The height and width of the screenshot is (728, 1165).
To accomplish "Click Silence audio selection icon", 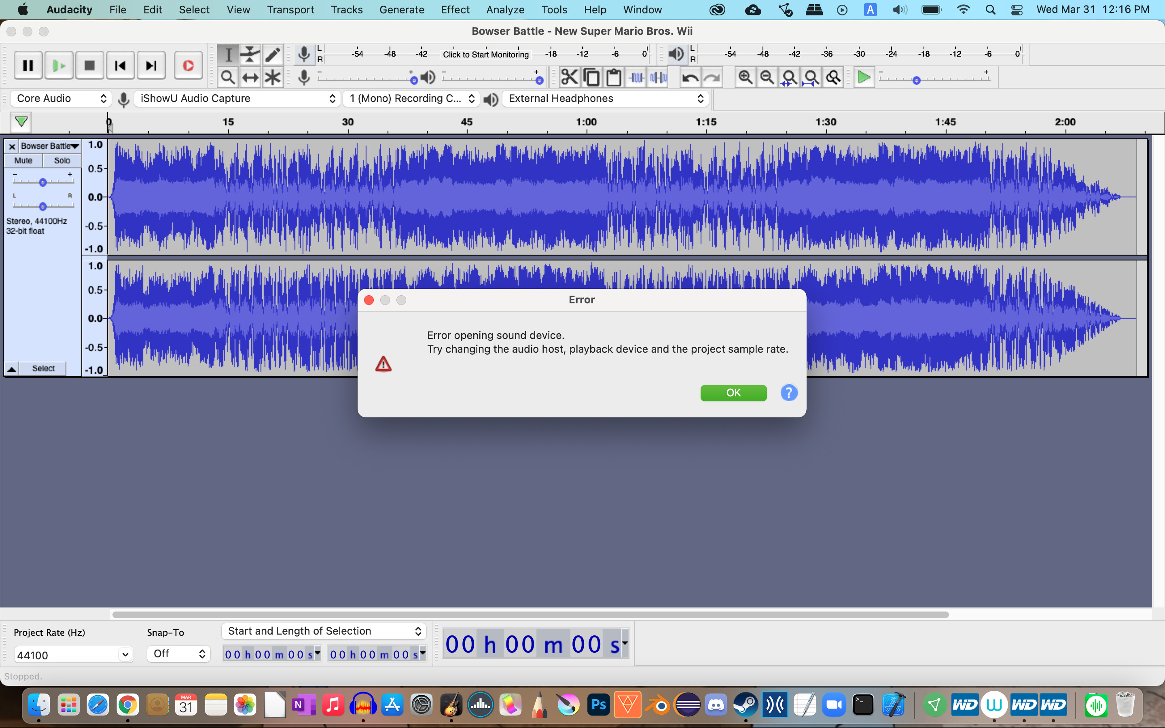I will (658, 77).
